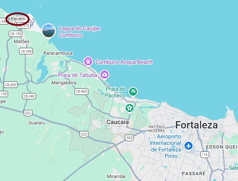Click the Cumbuco Acqua Beach label
238x181 pixels.
click(124, 62)
